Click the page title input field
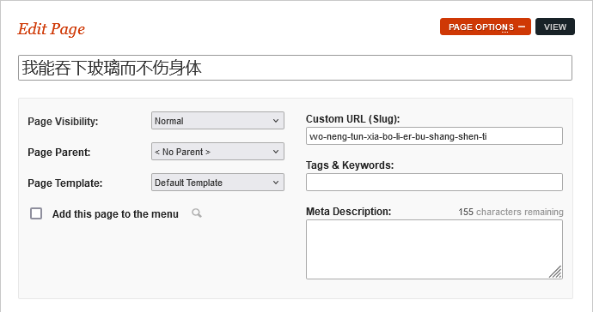Screen dimensions: 593x312 point(295,68)
